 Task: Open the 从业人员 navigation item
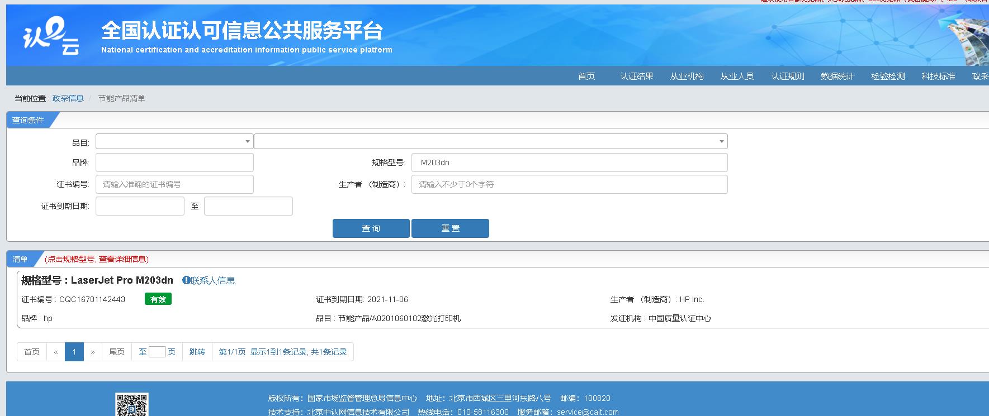pos(737,76)
